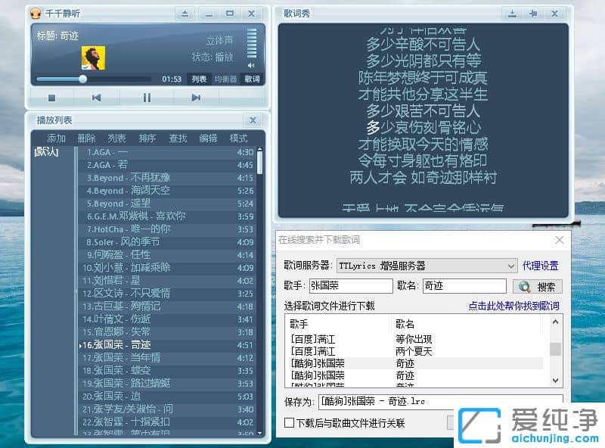Viewport: 605px width, 448px height.
Task: Expand the 歌词服务器 server dropdown
Action: (511, 266)
